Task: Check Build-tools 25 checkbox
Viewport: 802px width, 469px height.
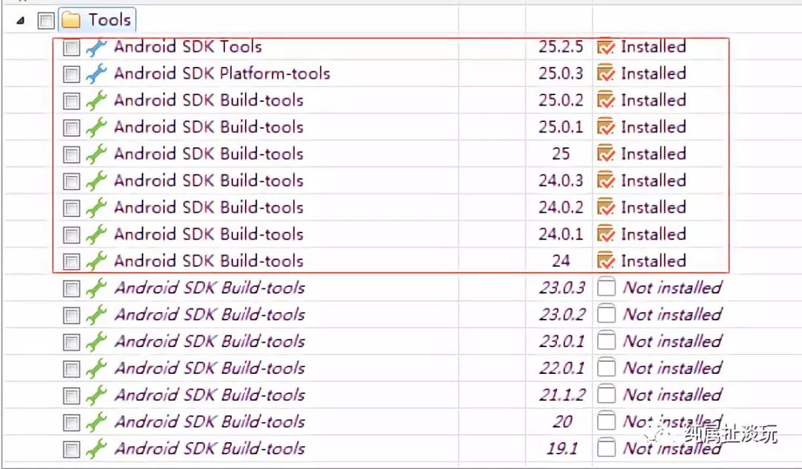Action: 71,155
